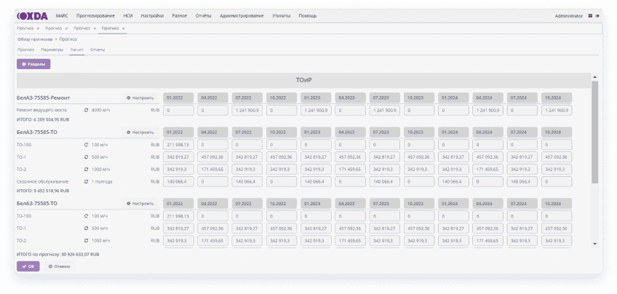Viewport: 617px width, 294px height.
Task: Open the Настройки menu
Action: pos(152,16)
